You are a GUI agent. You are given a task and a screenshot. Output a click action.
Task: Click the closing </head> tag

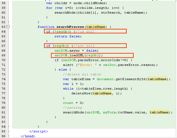click(28, 136)
